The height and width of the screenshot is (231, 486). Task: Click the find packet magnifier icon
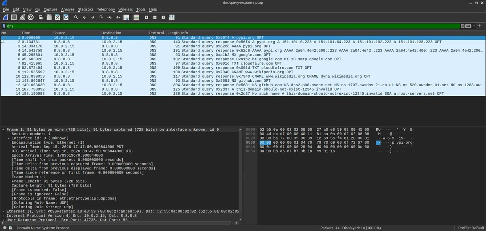76,17
